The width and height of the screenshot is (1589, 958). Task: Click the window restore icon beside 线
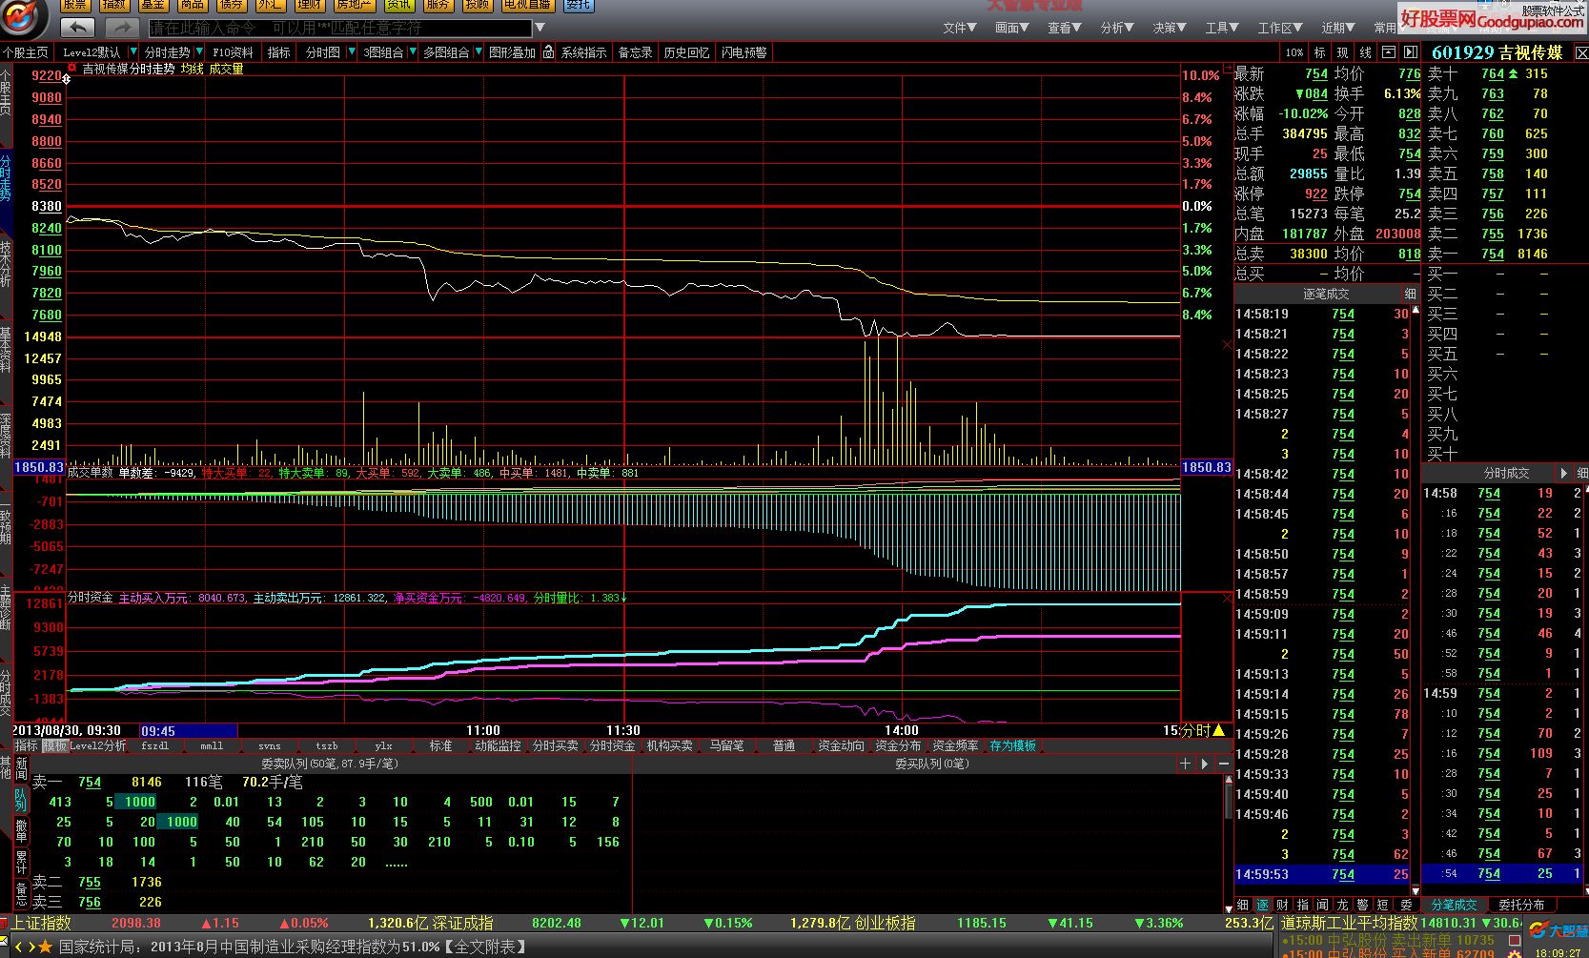click(1389, 52)
